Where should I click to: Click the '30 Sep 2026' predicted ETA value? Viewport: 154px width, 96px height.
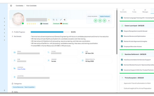click(x=90, y=61)
